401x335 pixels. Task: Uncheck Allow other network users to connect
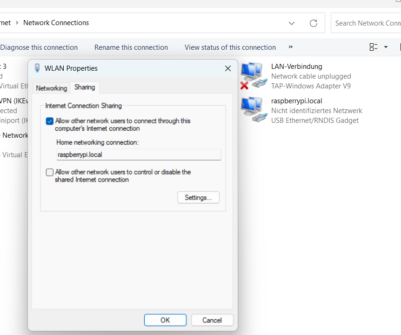[50, 121]
